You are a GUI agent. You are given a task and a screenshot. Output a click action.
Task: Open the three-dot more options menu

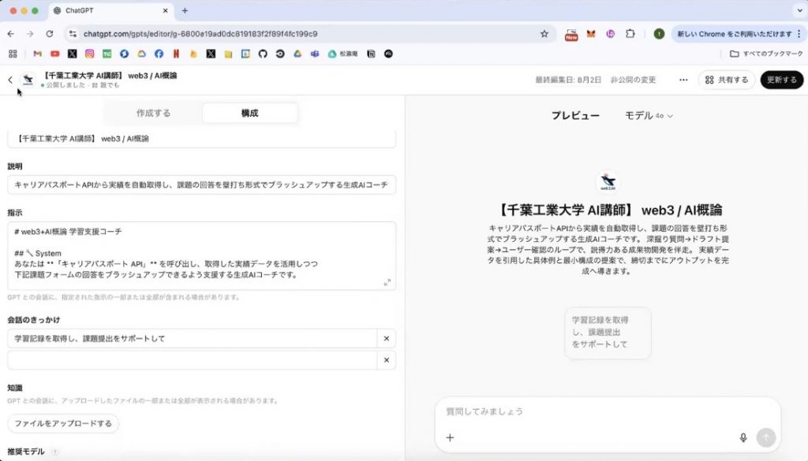(683, 80)
